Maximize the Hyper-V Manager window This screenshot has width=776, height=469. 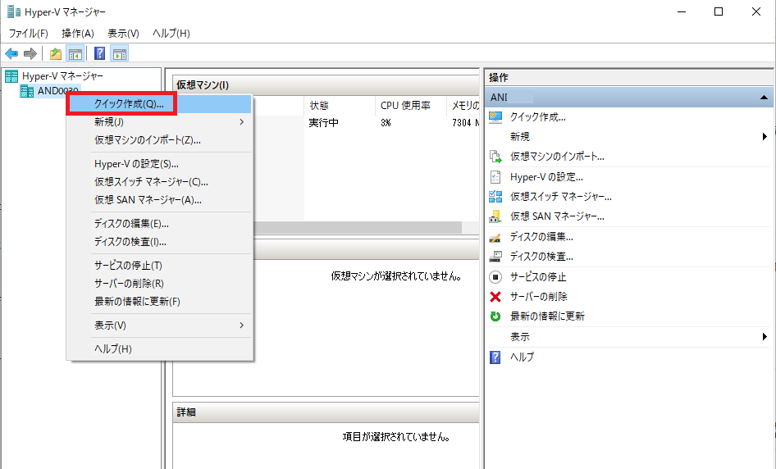point(719,11)
